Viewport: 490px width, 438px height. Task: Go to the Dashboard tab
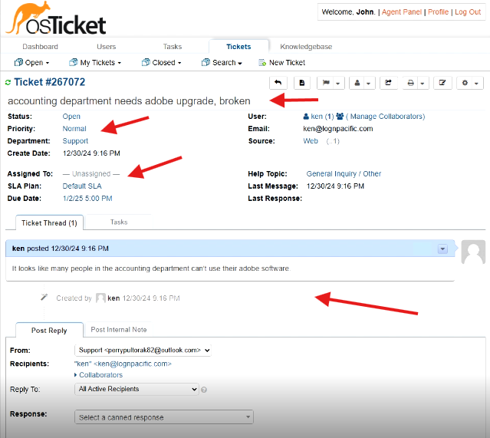coord(40,47)
